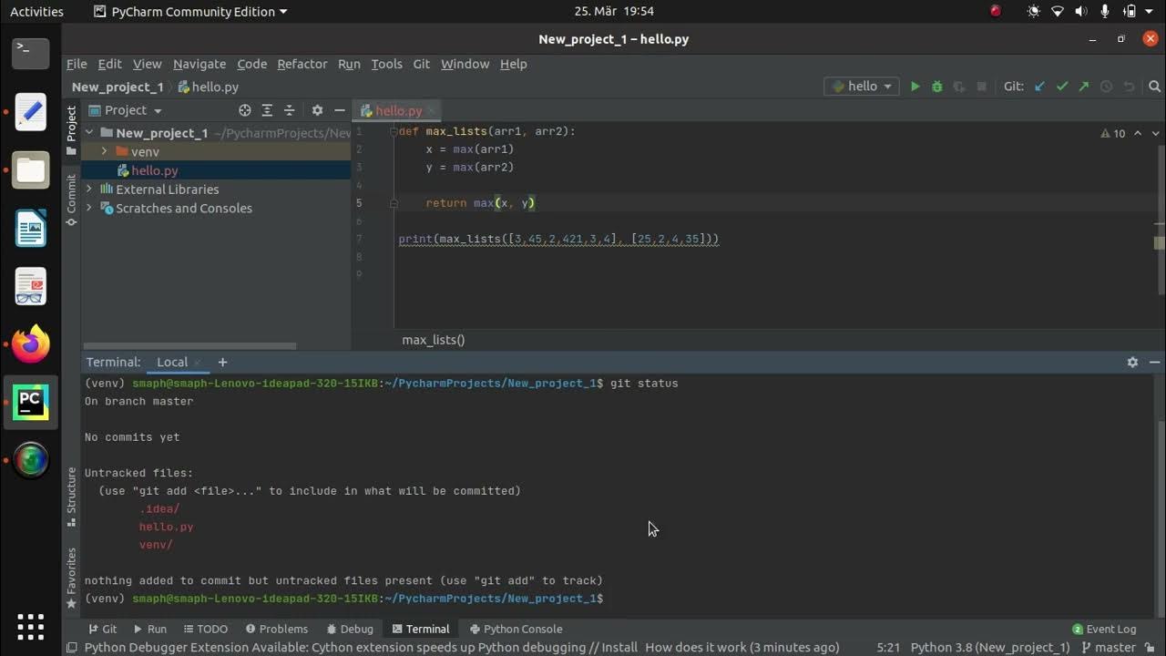Go to next highlighted error arrow
Viewport: 1166px width, 656px height.
coord(1156,133)
